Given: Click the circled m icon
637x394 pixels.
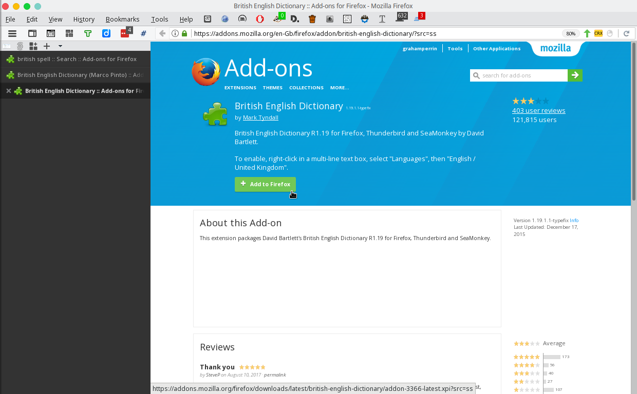Looking at the screenshot, I should pos(242,19).
